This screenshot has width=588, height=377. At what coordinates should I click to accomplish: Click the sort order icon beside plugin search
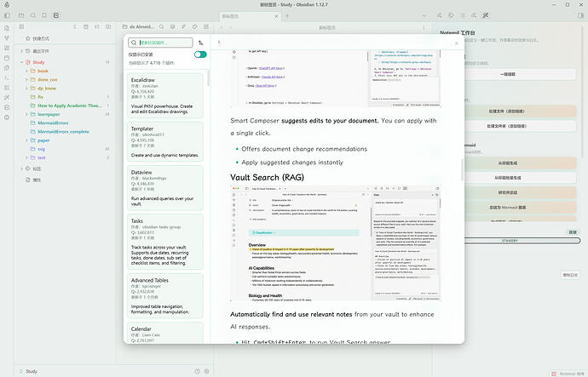(200, 43)
